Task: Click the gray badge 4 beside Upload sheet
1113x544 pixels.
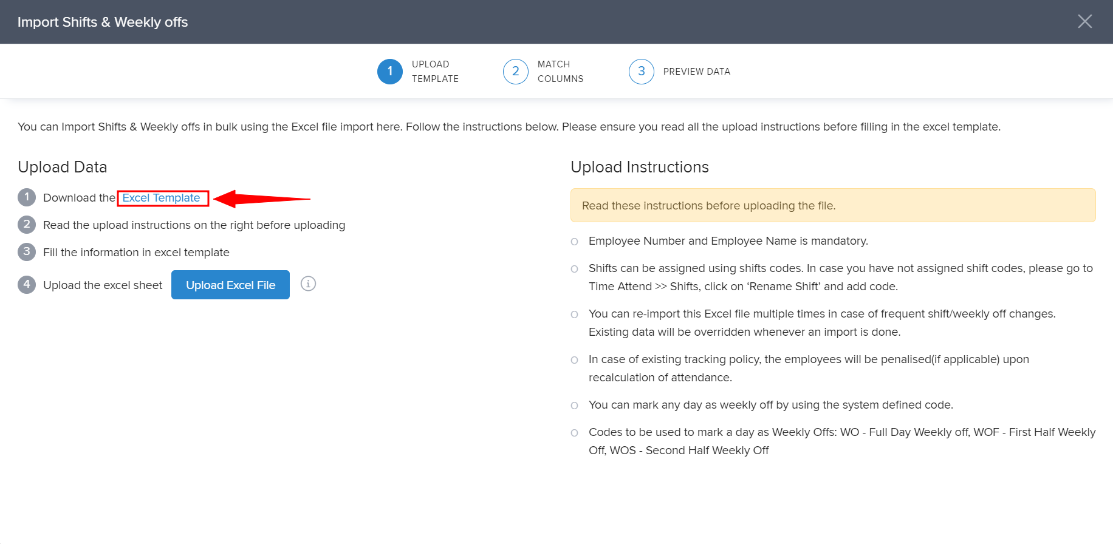Action: coord(27,285)
